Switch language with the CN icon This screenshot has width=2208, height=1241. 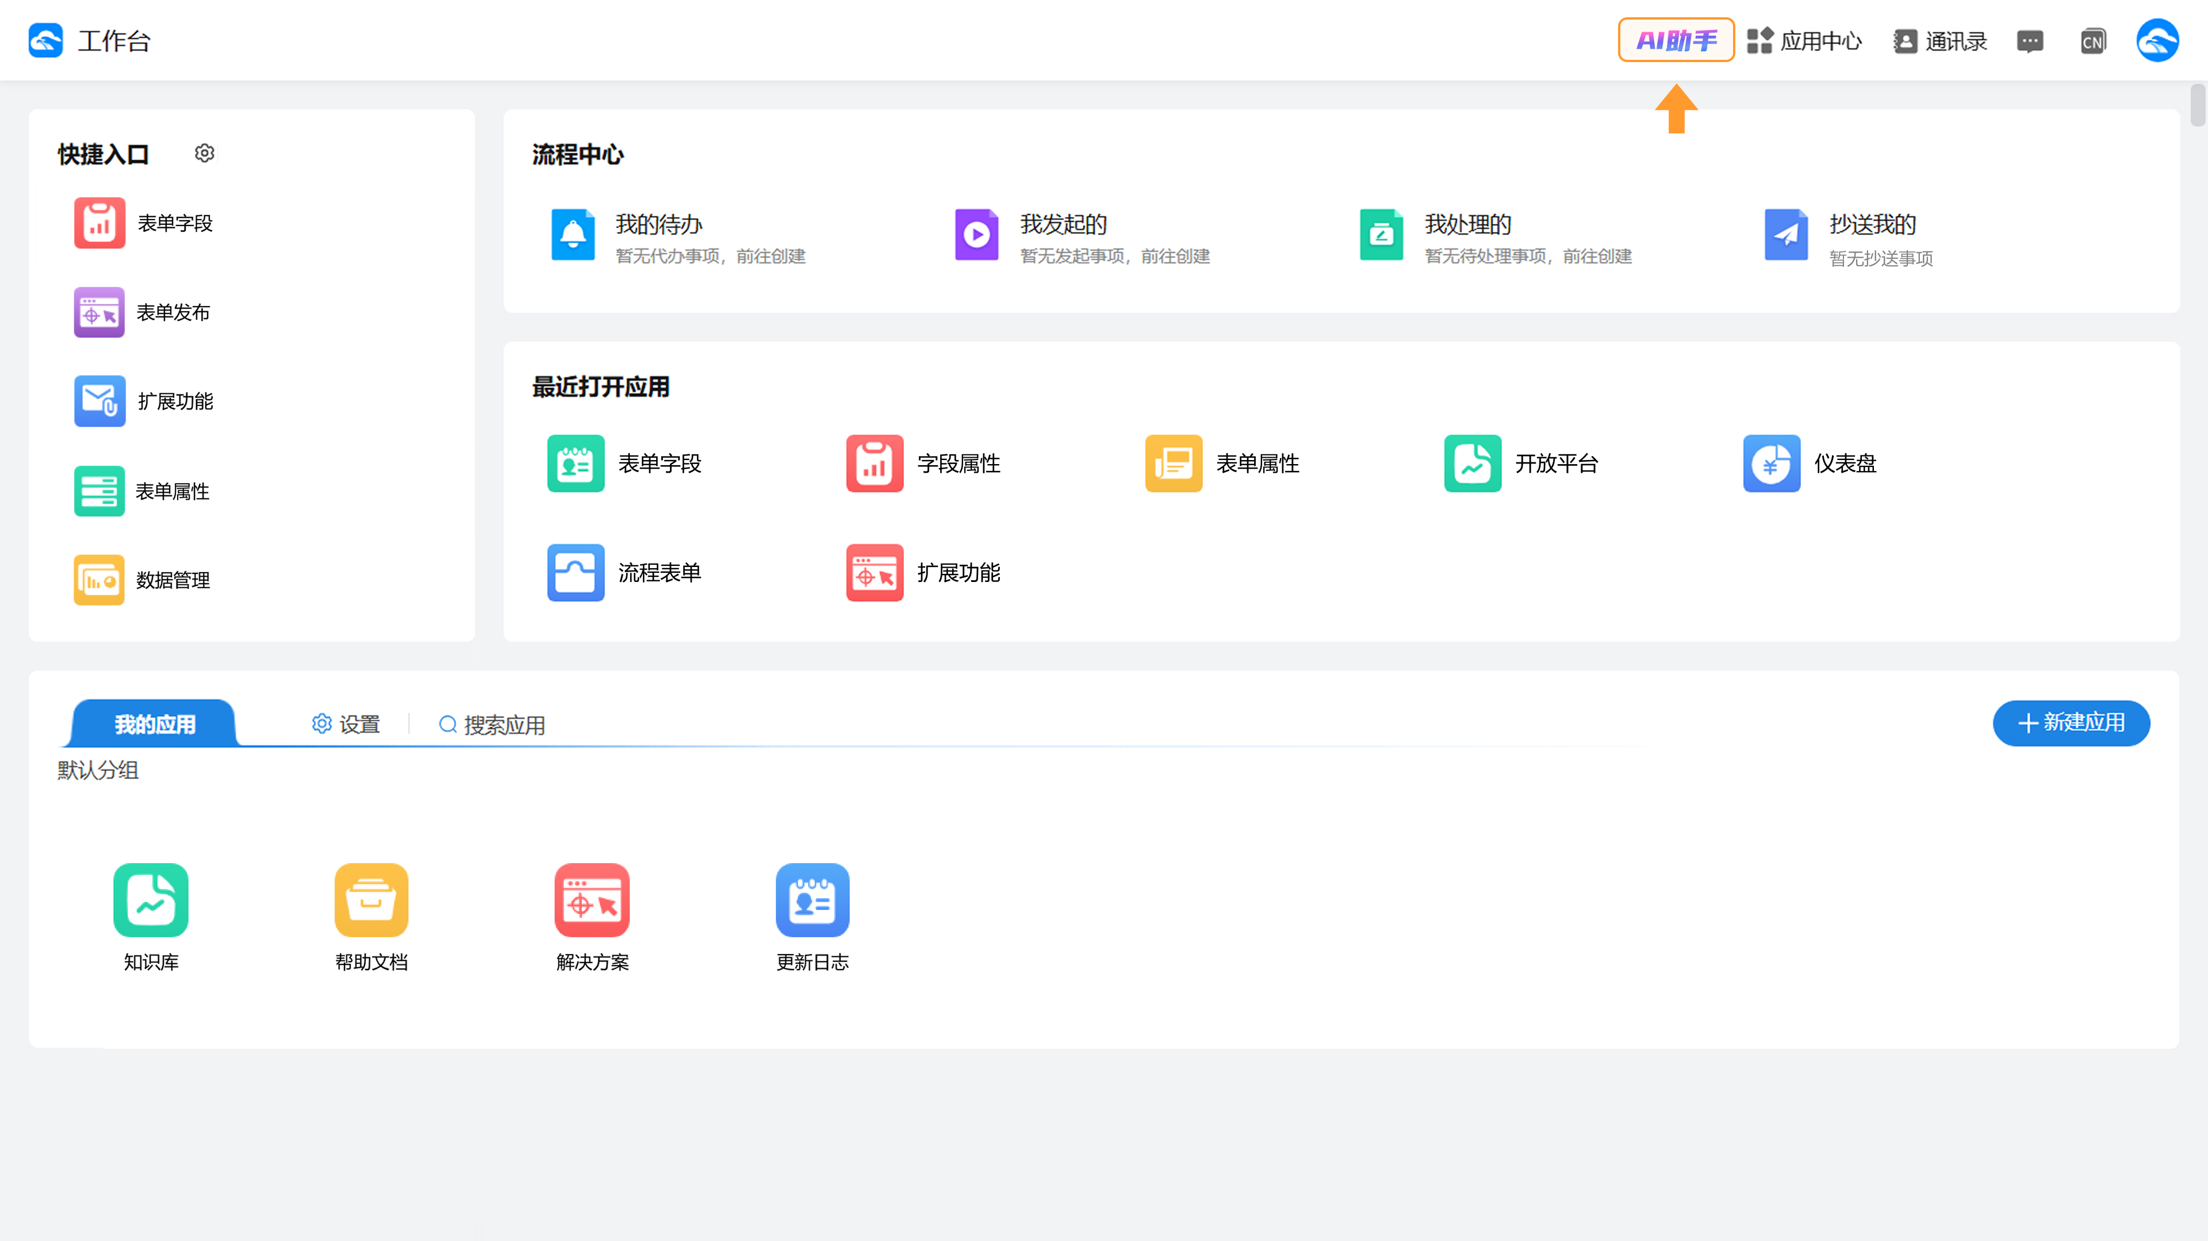pyautogui.click(x=2092, y=41)
